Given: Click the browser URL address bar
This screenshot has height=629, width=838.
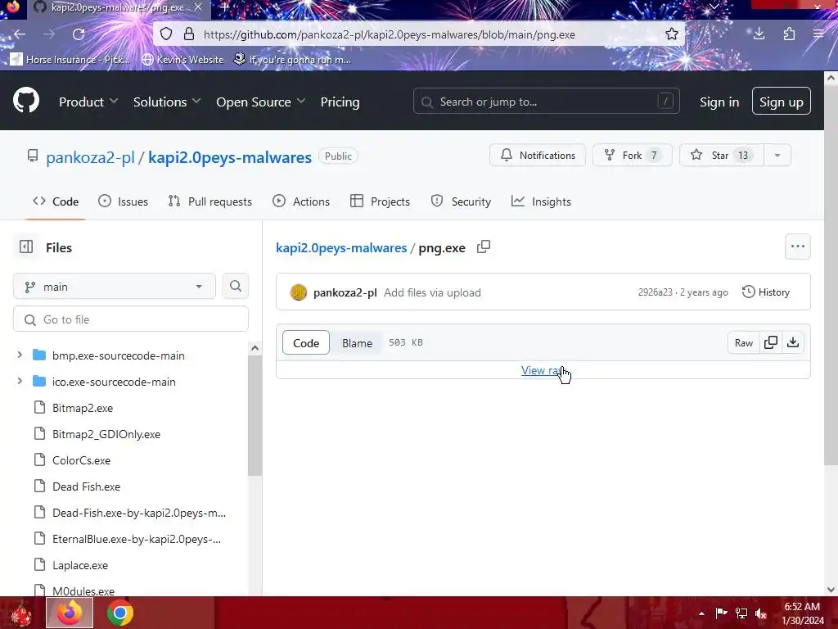Looking at the screenshot, I should click(x=417, y=34).
